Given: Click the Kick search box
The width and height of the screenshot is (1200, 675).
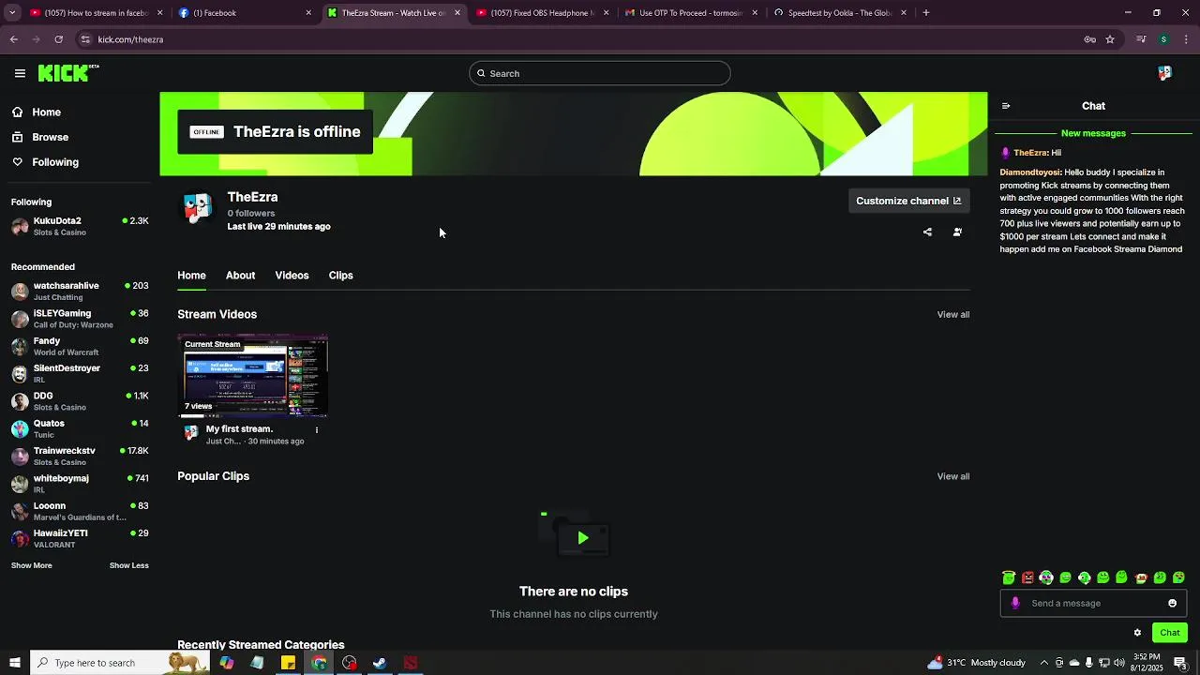Looking at the screenshot, I should pyautogui.click(x=600, y=73).
